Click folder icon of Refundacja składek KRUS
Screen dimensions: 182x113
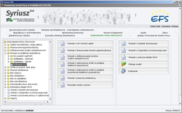pyautogui.click(x=8, y=87)
